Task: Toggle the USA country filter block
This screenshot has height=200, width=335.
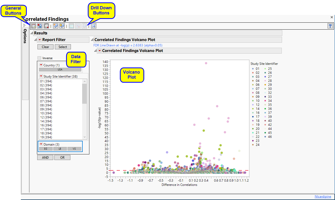Action: click(60, 70)
